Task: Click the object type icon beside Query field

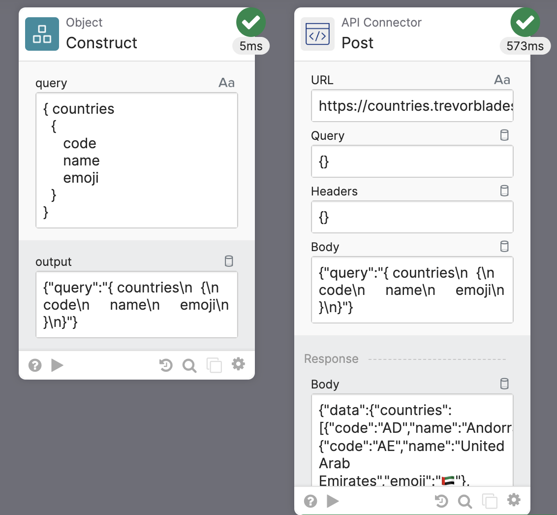Action: point(504,135)
